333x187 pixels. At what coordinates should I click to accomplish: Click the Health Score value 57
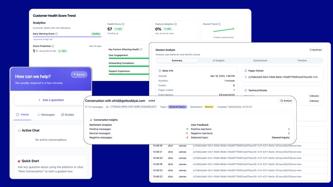(110, 29)
